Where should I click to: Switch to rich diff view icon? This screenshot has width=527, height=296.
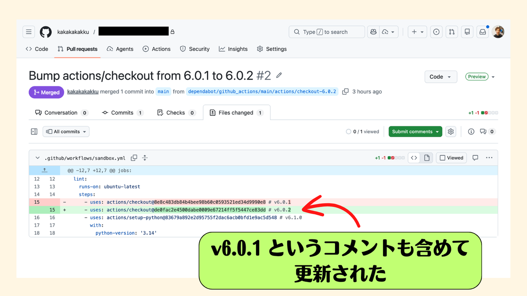coord(426,158)
